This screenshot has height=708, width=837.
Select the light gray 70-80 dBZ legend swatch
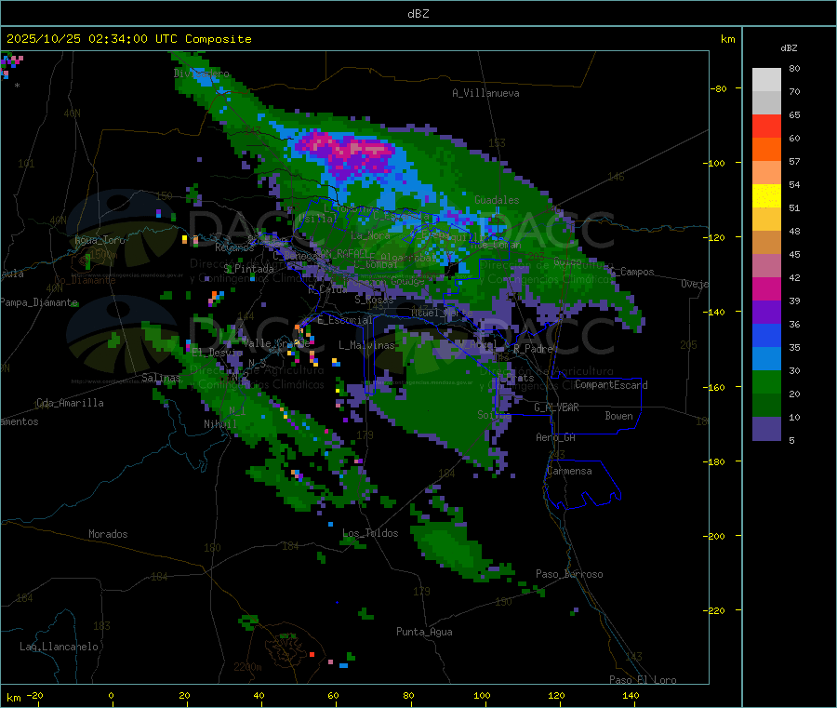(x=766, y=80)
